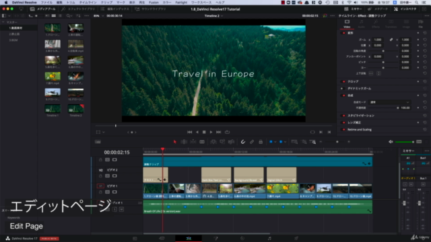
Task: Click the overwrite clip toolbar icon
Action: coord(222,142)
